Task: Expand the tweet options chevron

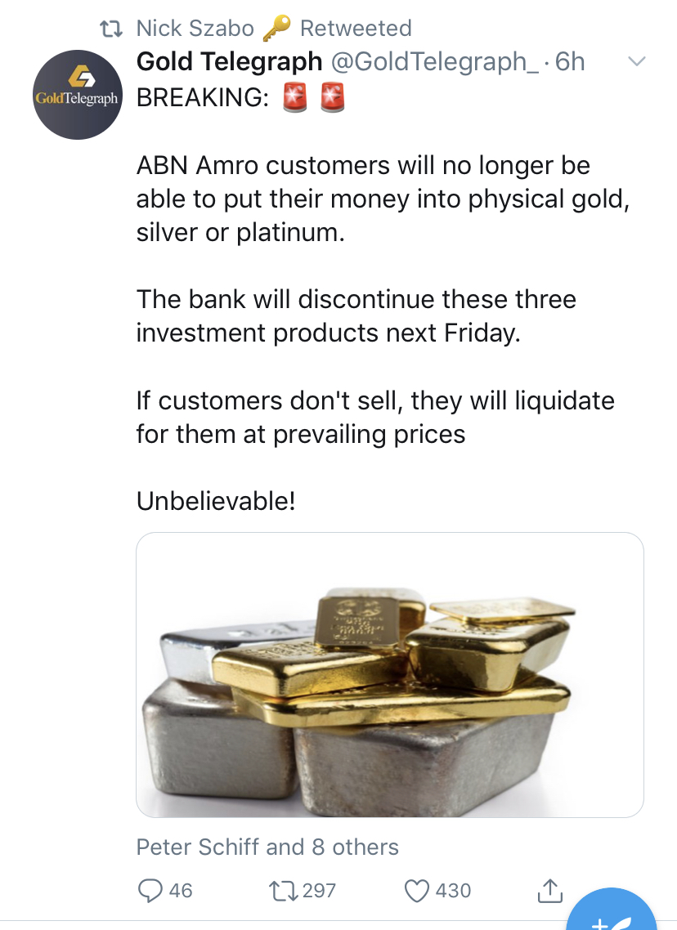Action: [635, 62]
